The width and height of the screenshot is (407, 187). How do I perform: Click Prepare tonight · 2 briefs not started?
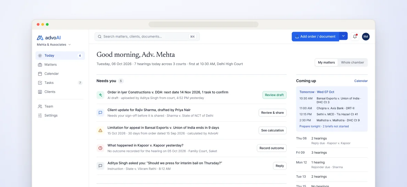click(324, 126)
